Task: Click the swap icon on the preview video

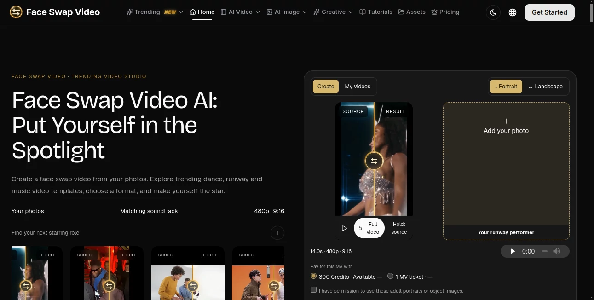Action: pyautogui.click(x=374, y=161)
